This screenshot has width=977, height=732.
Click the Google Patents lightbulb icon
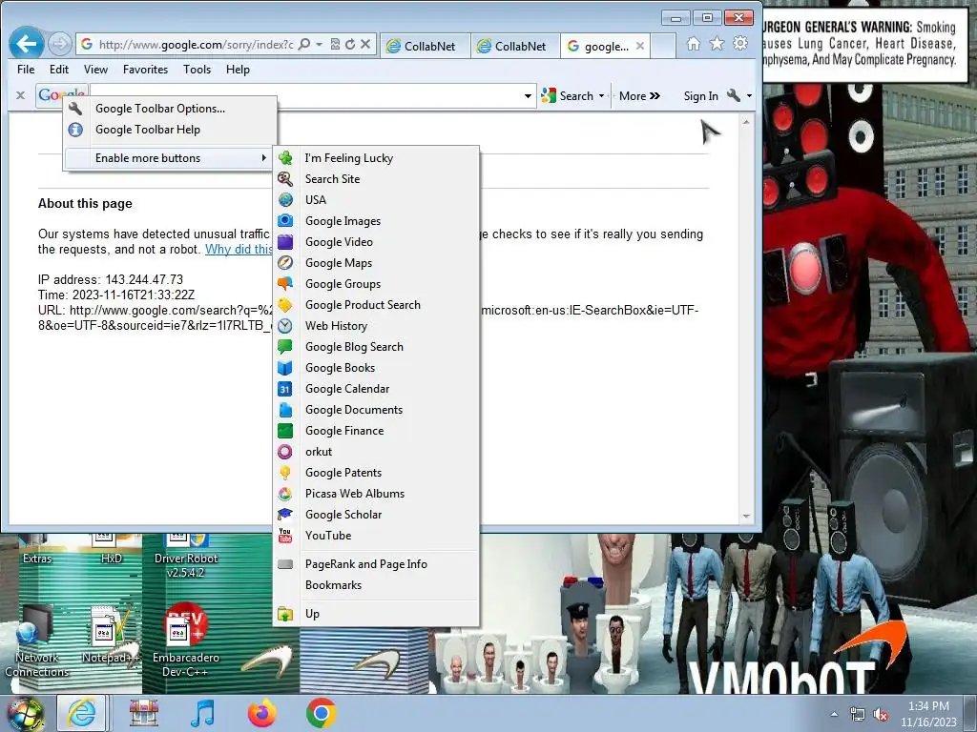(x=285, y=473)
